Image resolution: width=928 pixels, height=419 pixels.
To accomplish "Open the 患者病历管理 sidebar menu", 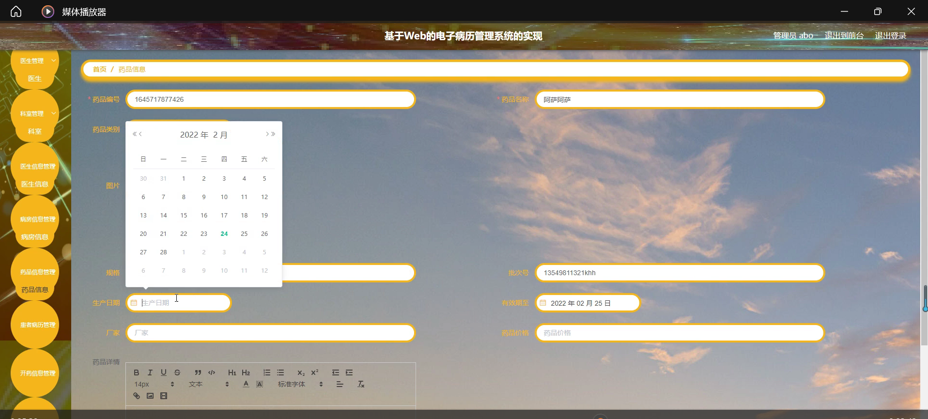I will coord(35,325).
